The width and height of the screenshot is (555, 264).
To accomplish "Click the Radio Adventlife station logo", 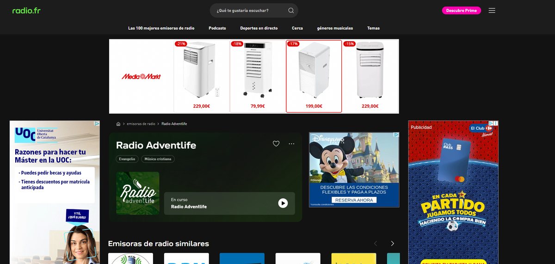I will 138,193.
